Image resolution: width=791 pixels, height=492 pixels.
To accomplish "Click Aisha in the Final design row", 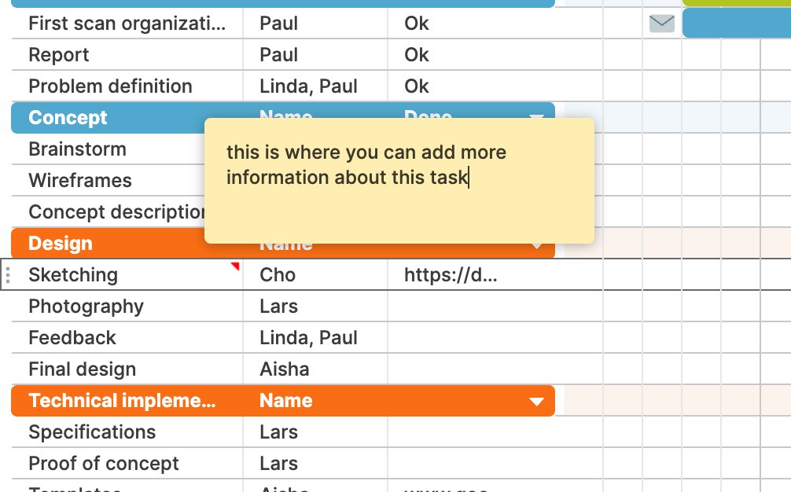I will (x=284, y=369).
